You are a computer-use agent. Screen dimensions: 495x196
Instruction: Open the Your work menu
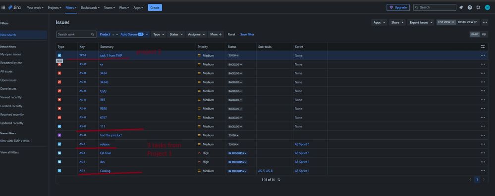pos(35,7)
